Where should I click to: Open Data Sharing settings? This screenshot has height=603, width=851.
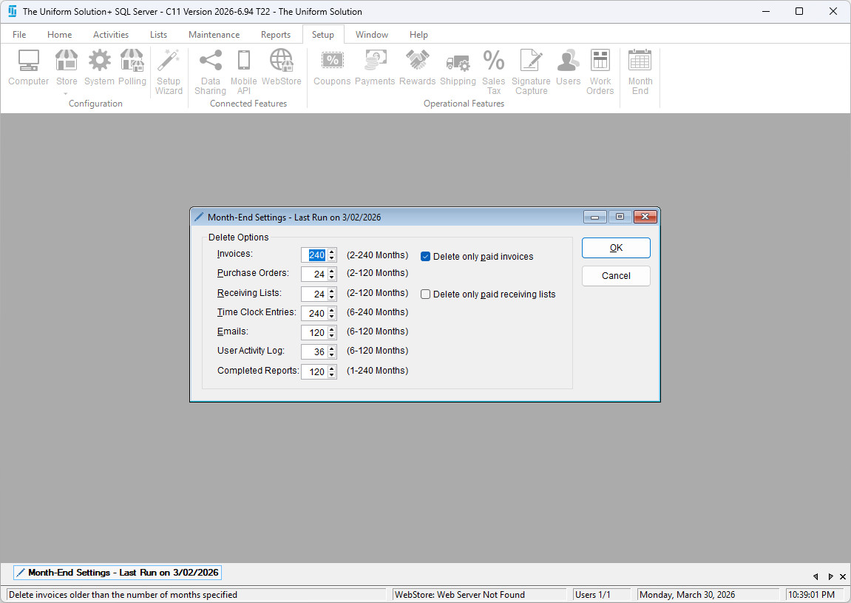pos(211,72)
